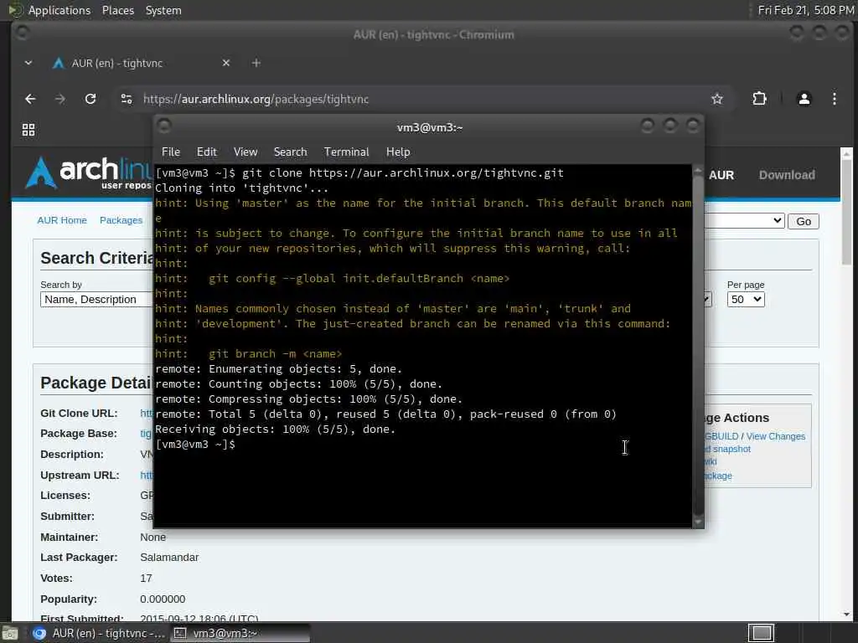Open site information icon in address bar
Screen dimensions: 858x643
coord(127,99)
